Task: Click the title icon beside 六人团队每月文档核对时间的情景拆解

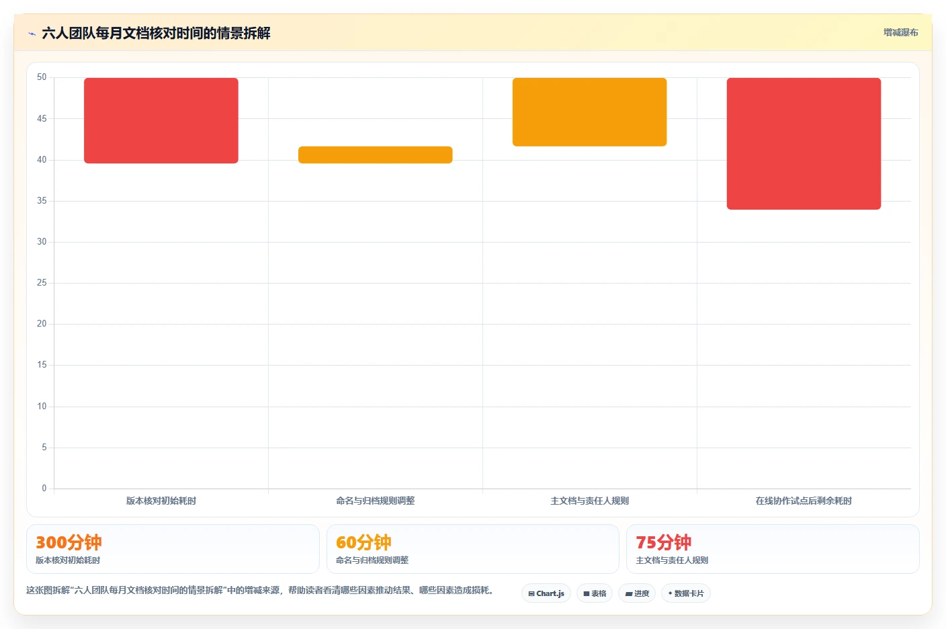Action: [32, 34]
